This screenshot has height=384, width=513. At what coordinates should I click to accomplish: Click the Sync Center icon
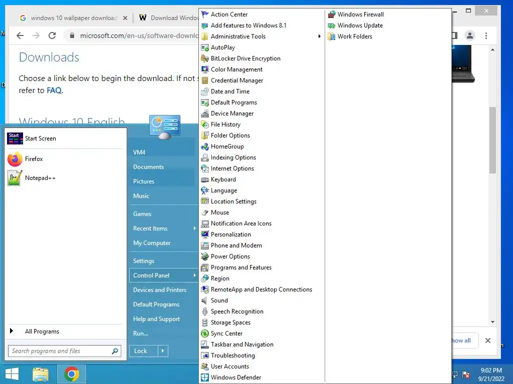[x=205, y=333]
